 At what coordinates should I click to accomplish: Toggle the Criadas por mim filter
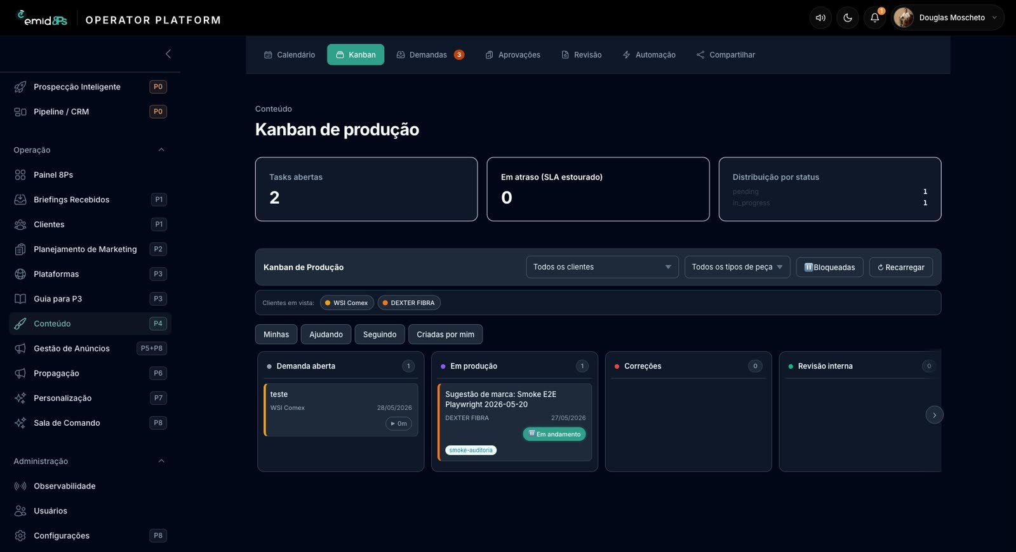[x=445, y=334]
